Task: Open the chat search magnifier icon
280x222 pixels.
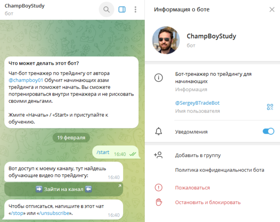Action: tap(106, 10)
